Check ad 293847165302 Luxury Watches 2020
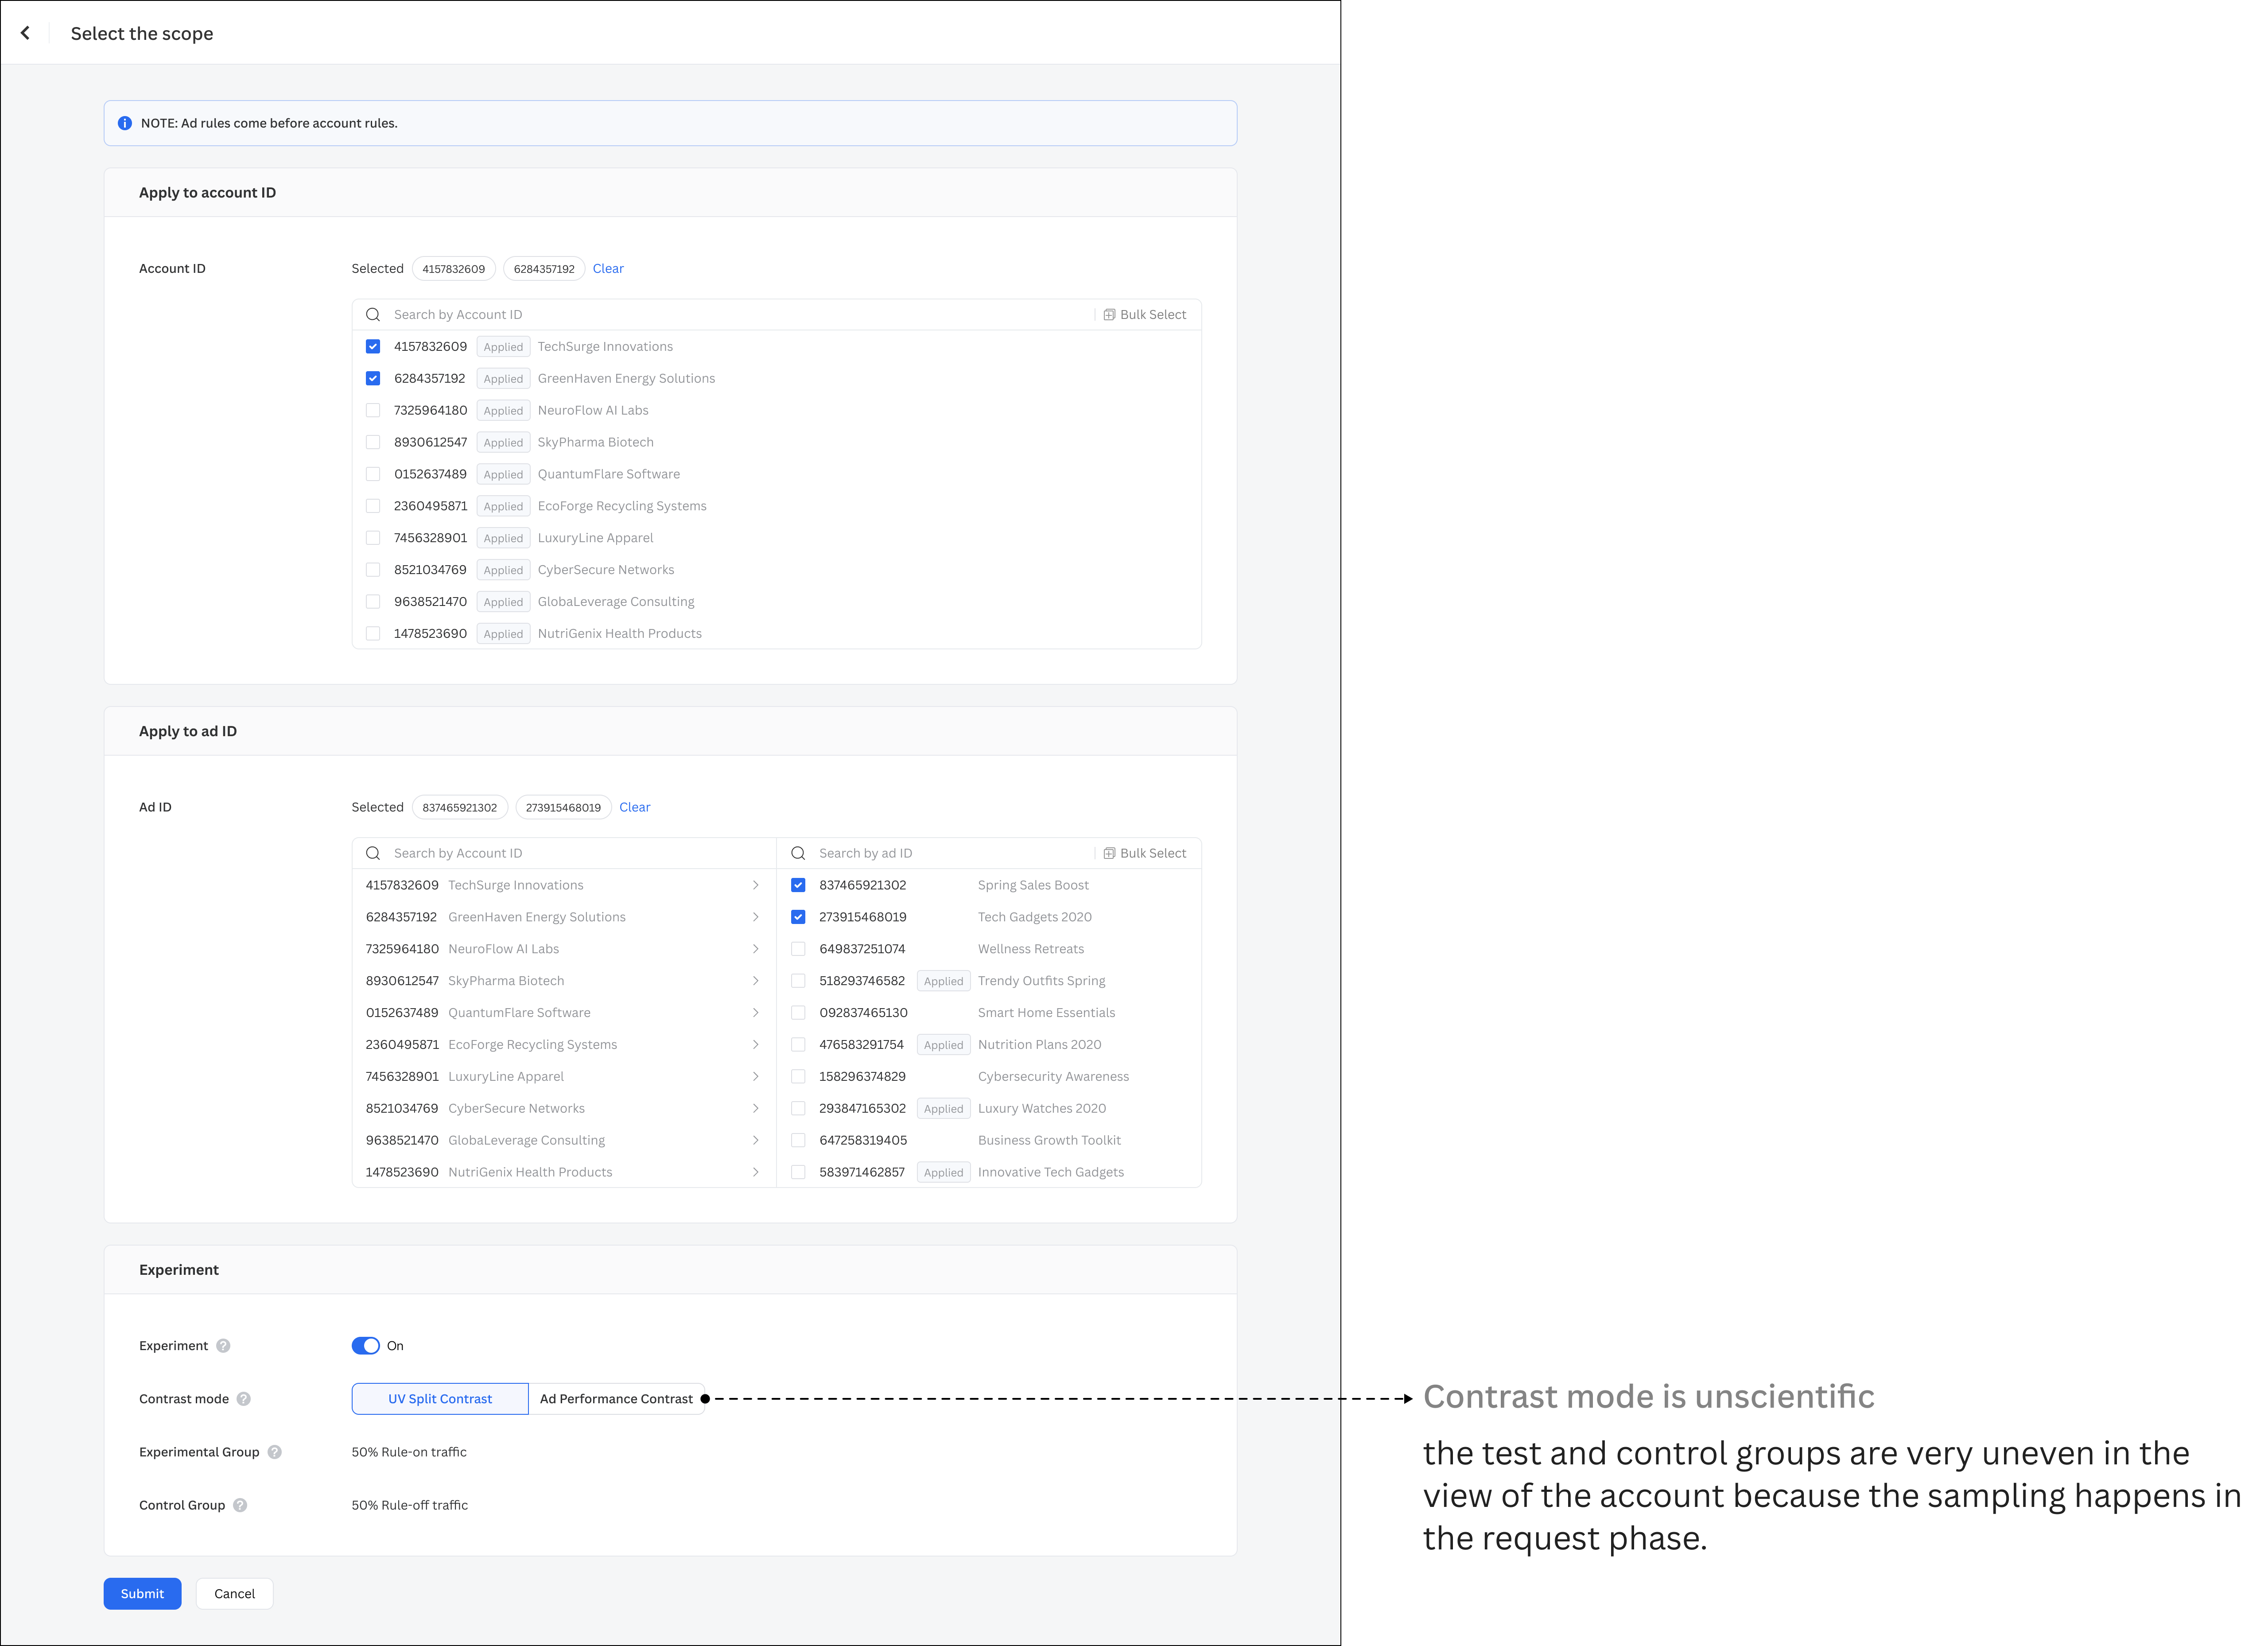This screenshot has height=1646, width=2268. tap(798, 1108)
